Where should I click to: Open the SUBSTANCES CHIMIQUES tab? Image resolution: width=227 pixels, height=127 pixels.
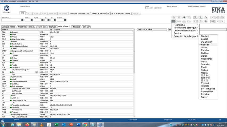79,13
